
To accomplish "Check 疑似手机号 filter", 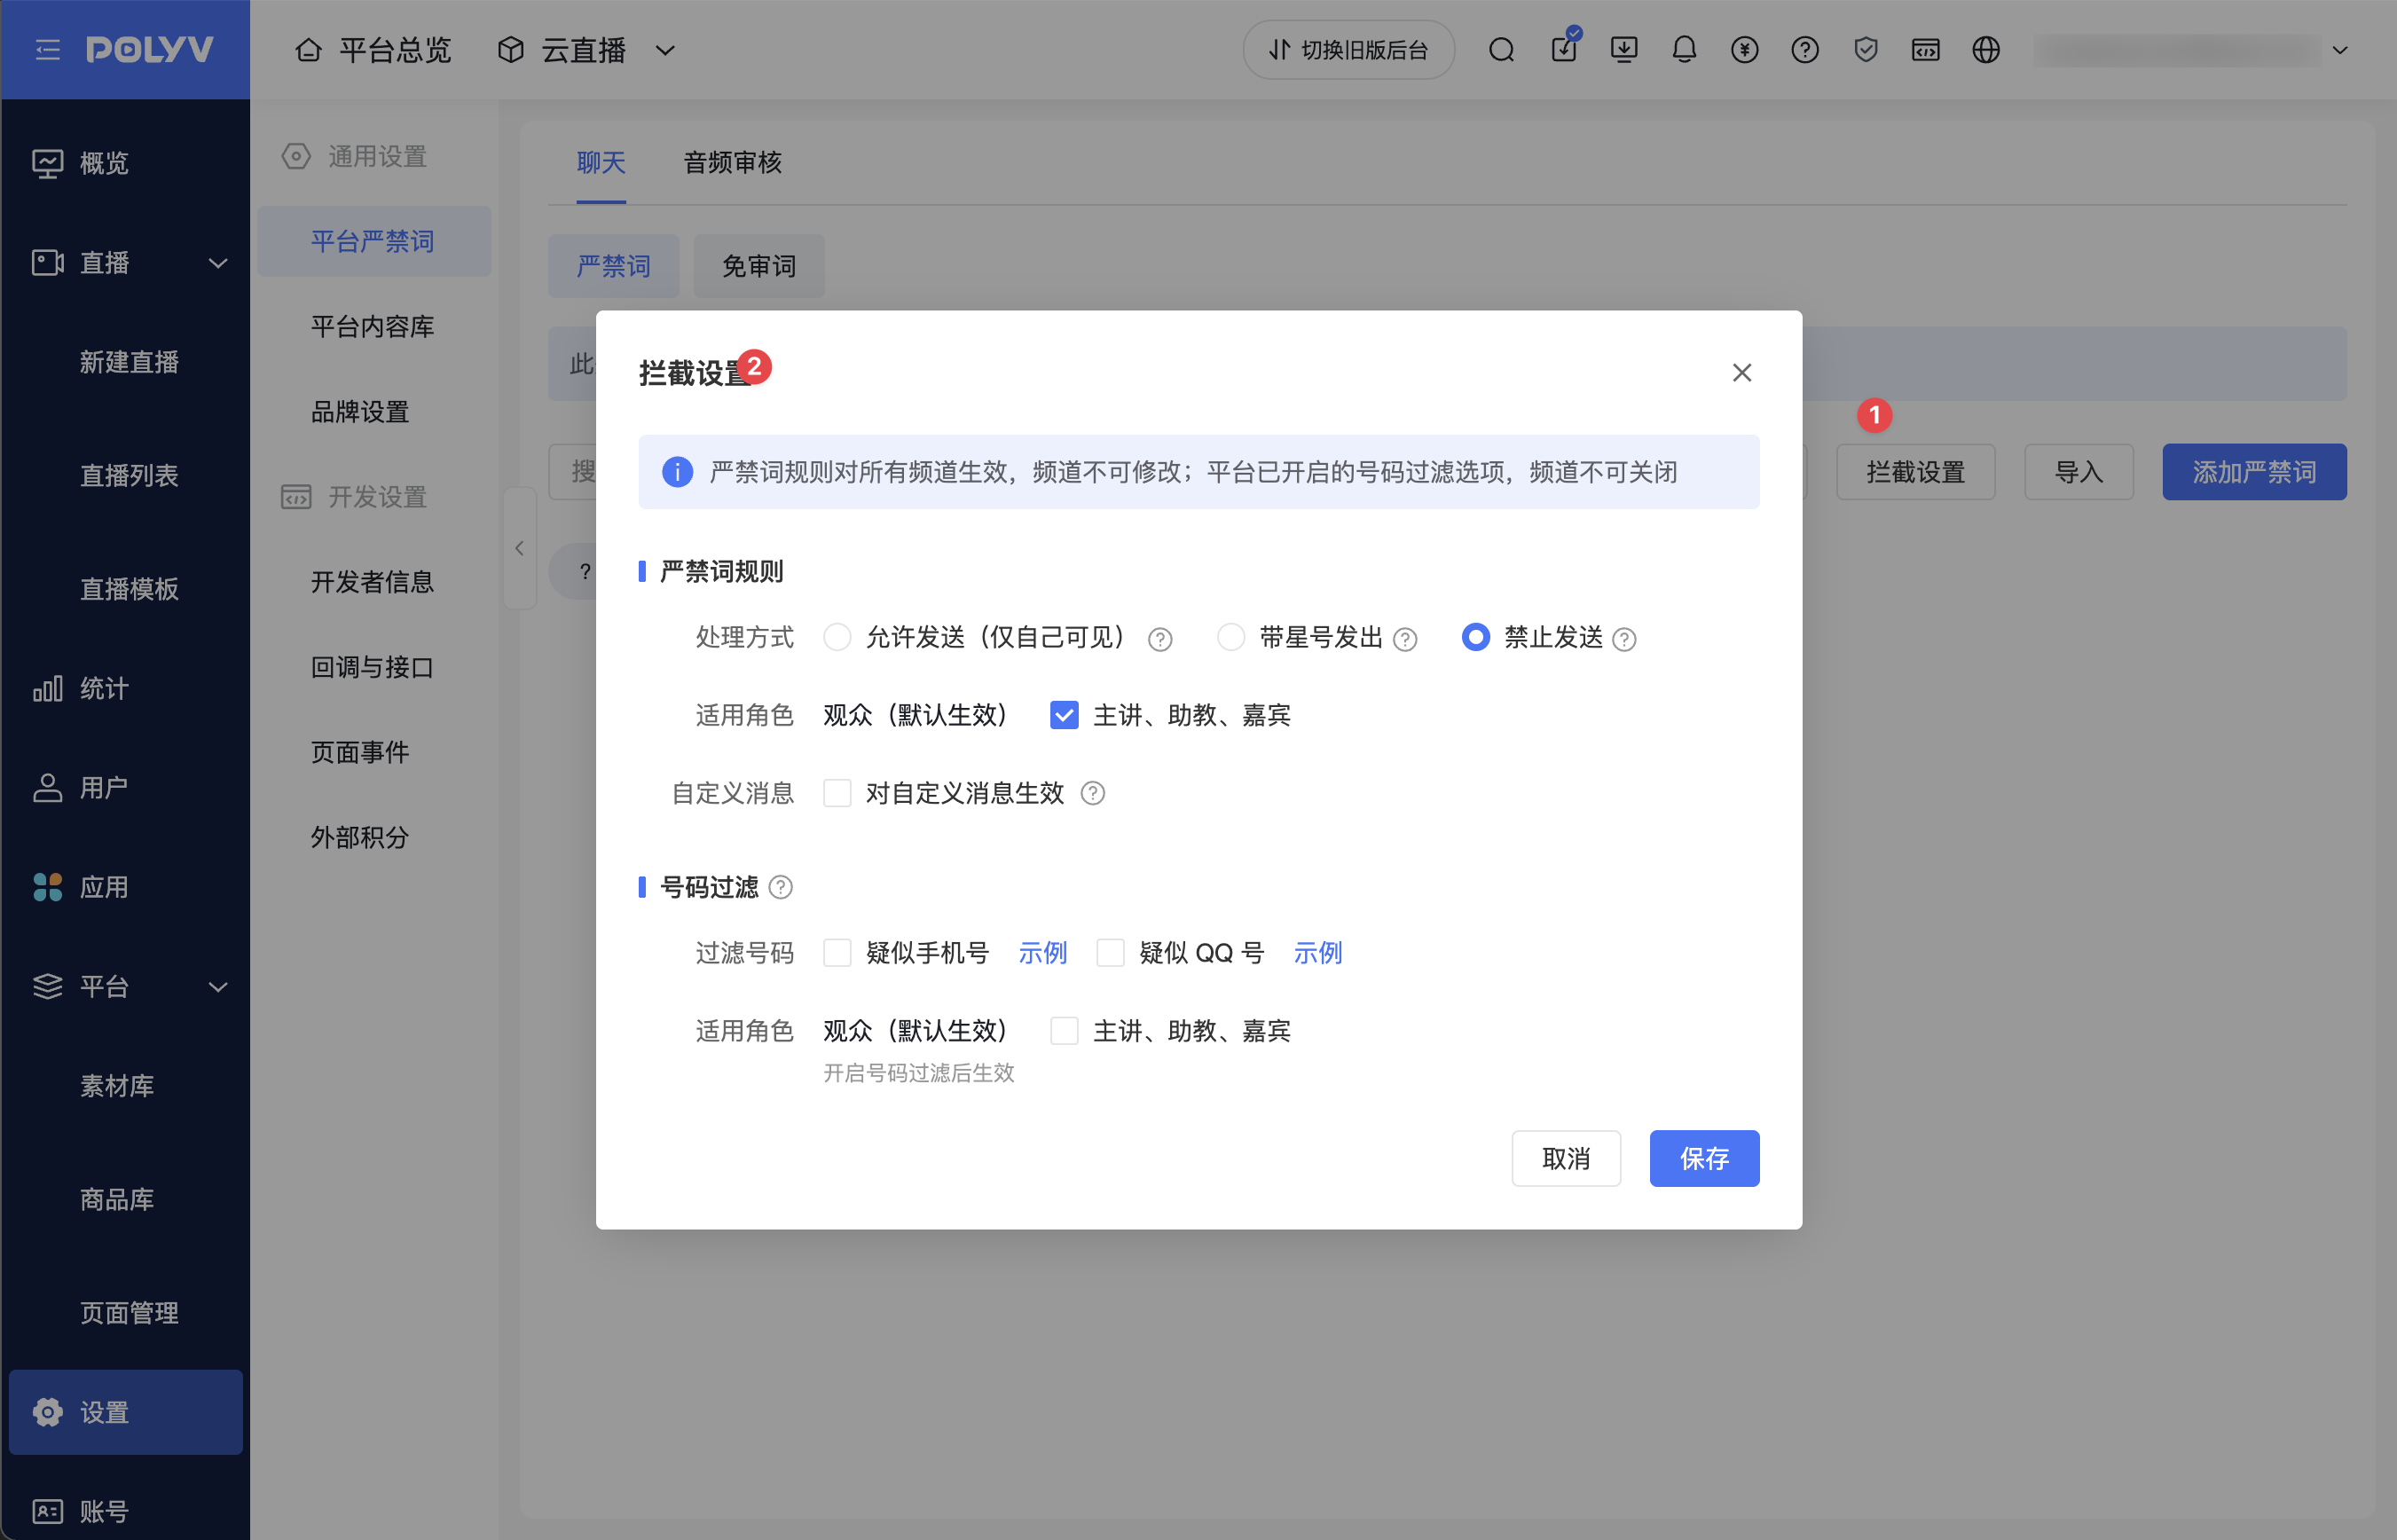I will click(837, 953).
